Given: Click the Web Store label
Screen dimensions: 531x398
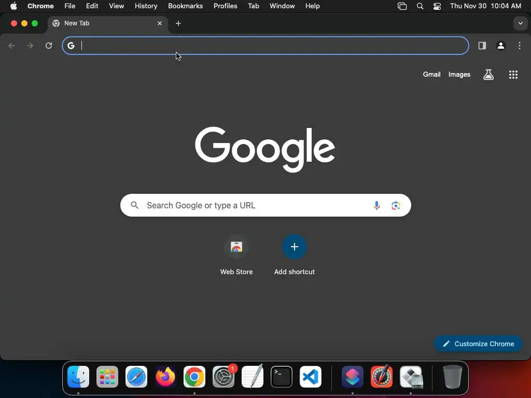Looking at the screenshot, I should tap(236, 272).
